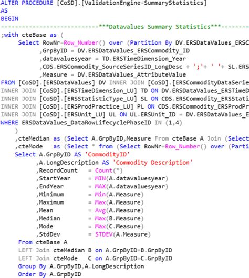Click the LEFT Join cteMode C line
Screen dimensions: 249x278
pyautogui.click(x=95, y=258)
